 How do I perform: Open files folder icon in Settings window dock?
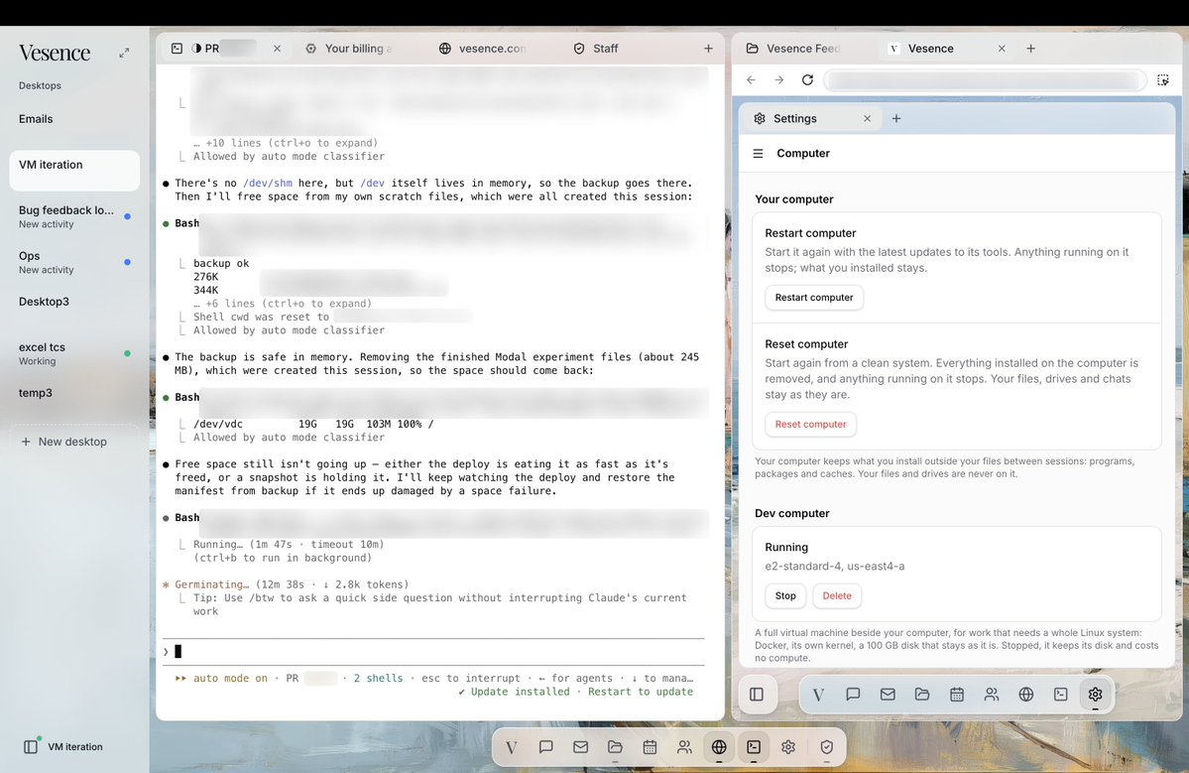pyautogui.click(x=922, y=694)
